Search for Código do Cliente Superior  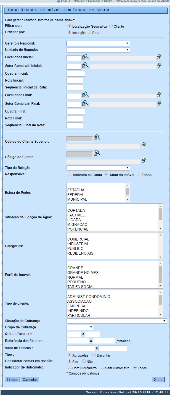[97, 137]
